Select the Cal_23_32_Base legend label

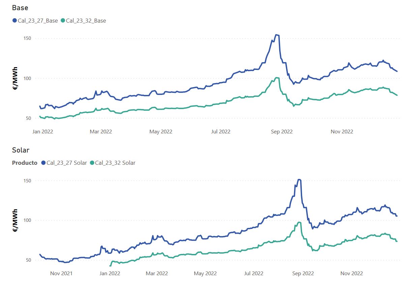pyautogui.click(x=86, y=21)
